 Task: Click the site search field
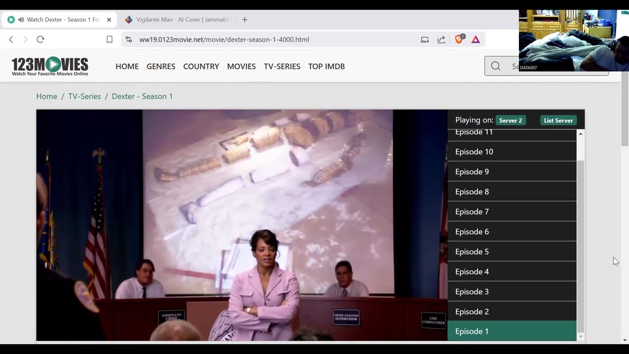pos(546,66)
